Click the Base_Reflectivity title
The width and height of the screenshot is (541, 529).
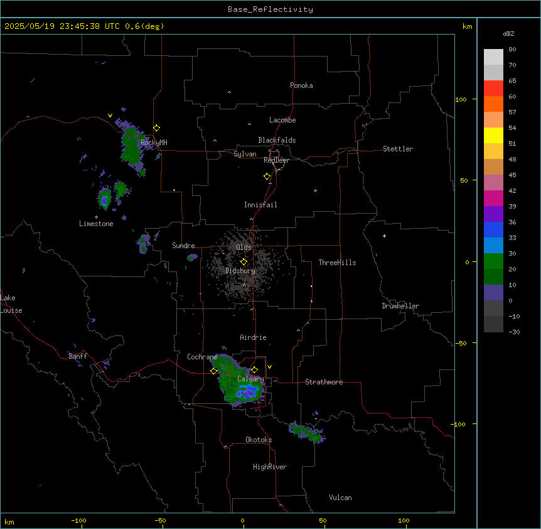coord(270,9)
